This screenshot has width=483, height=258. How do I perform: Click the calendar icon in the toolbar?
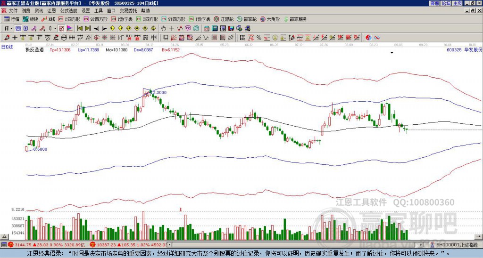[207, 28]
